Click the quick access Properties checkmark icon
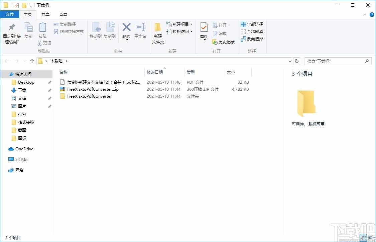Image resolution: width=376 pixels, height=242 pixels. 17,5
